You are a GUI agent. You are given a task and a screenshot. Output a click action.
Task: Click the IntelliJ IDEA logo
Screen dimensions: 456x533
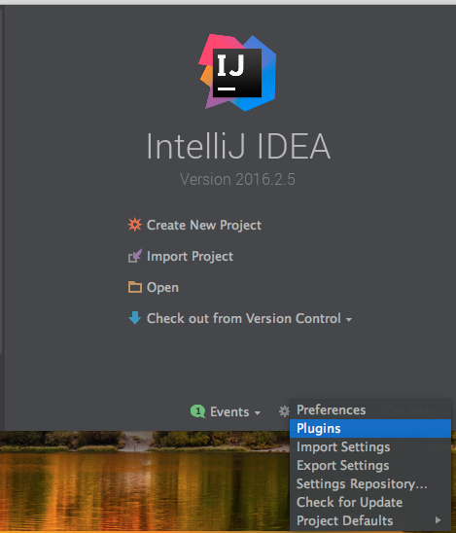[237, 72]
